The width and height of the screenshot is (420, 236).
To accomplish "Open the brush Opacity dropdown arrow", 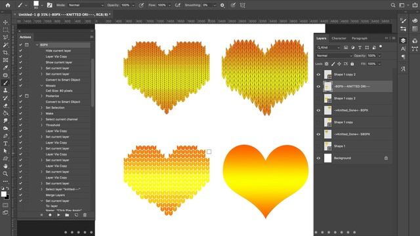I will tap(133, 5).
